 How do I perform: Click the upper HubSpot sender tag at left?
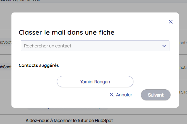click(x=5, y=42)
